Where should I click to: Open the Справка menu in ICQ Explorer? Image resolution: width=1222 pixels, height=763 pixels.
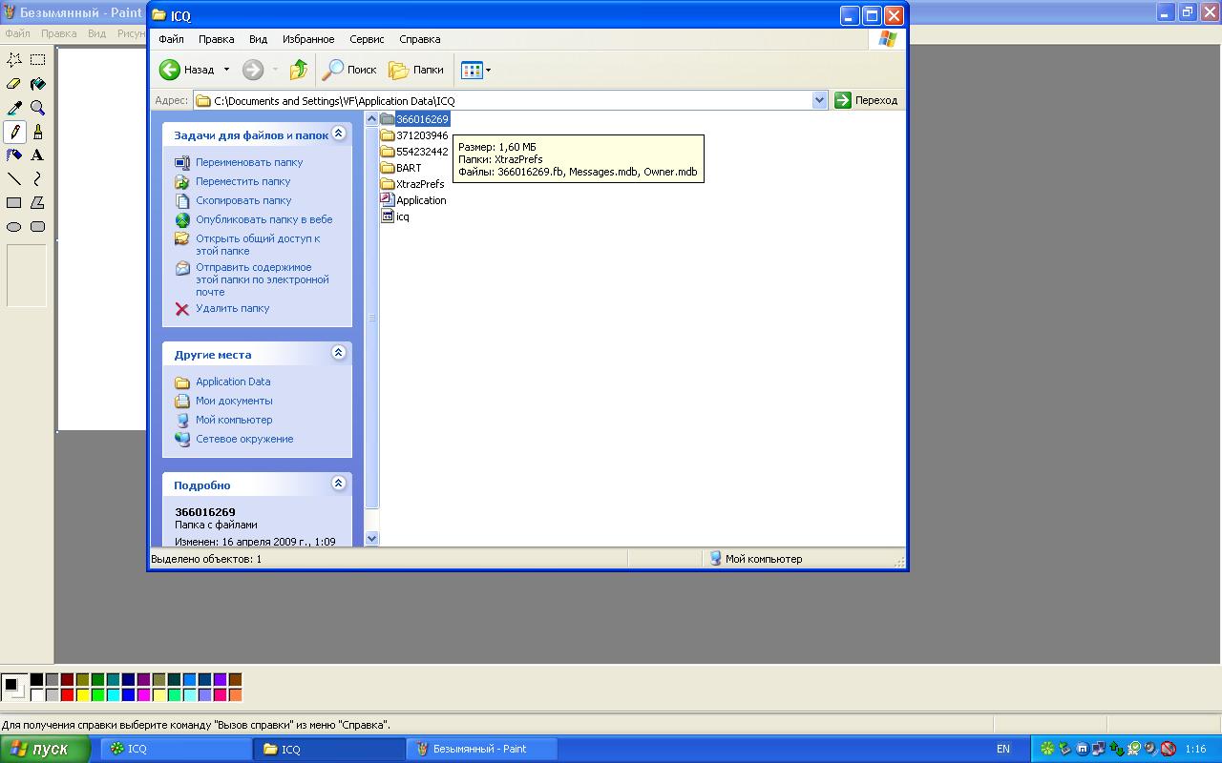420,39
